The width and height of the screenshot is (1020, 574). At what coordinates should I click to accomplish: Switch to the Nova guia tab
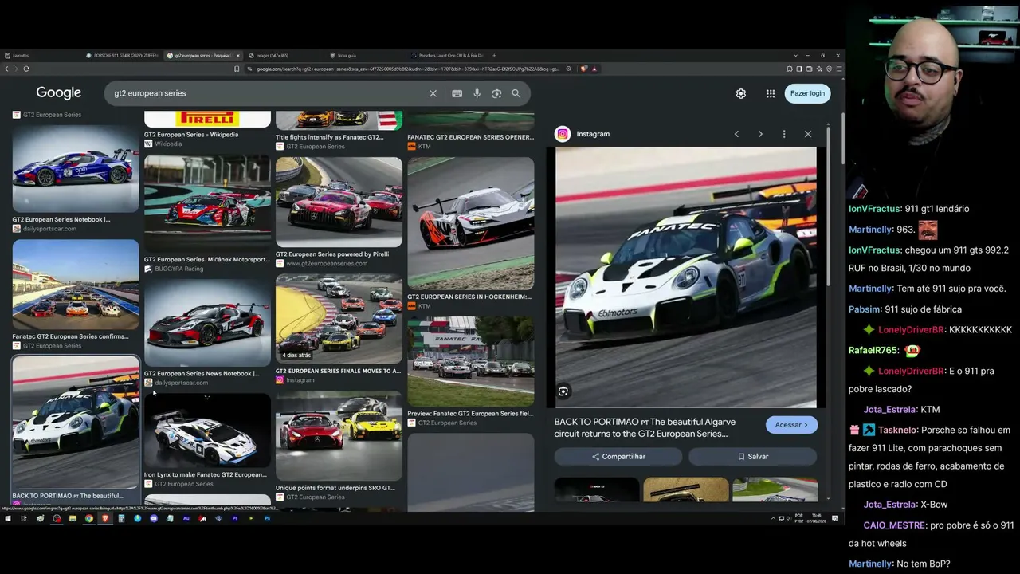coord(367,56)
